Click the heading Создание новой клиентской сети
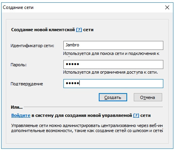Image resolution: width=175 pixels, height=150 pixels. tap(52, 30)
